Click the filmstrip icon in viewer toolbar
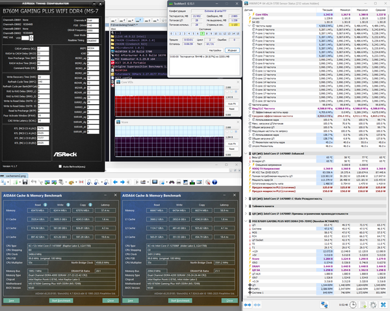This screenshot has width=390, height=311. click(x=143, y=182)
